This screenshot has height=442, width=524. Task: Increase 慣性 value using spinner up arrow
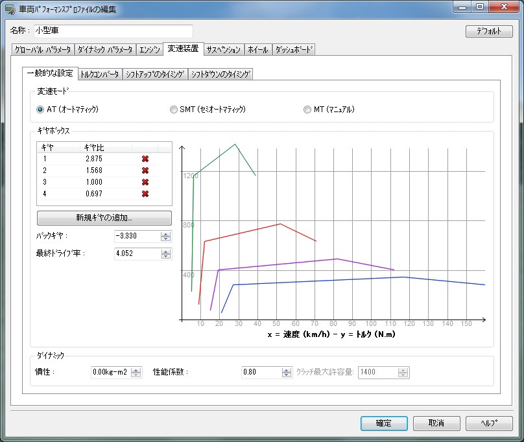136,369
